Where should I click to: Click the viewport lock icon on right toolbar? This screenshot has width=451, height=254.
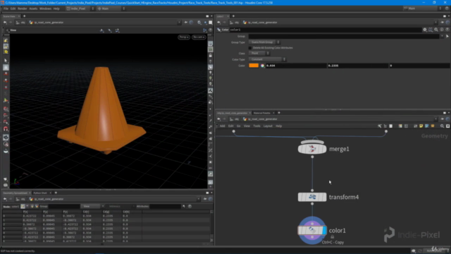[x=211, y=55]
